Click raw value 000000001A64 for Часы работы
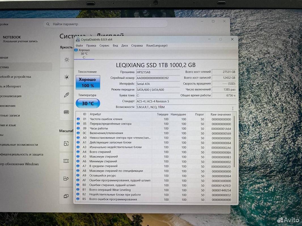The width and height of the screenshot is (302, 226). (x=221, y=129)
